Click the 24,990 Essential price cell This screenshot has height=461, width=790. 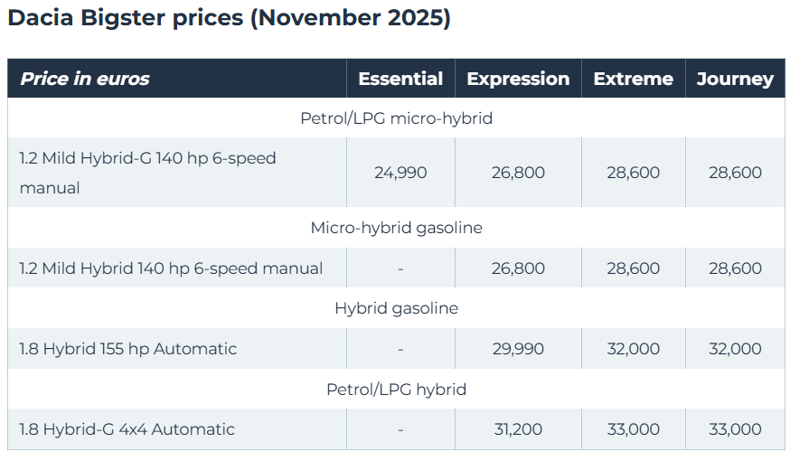[400, 173]
